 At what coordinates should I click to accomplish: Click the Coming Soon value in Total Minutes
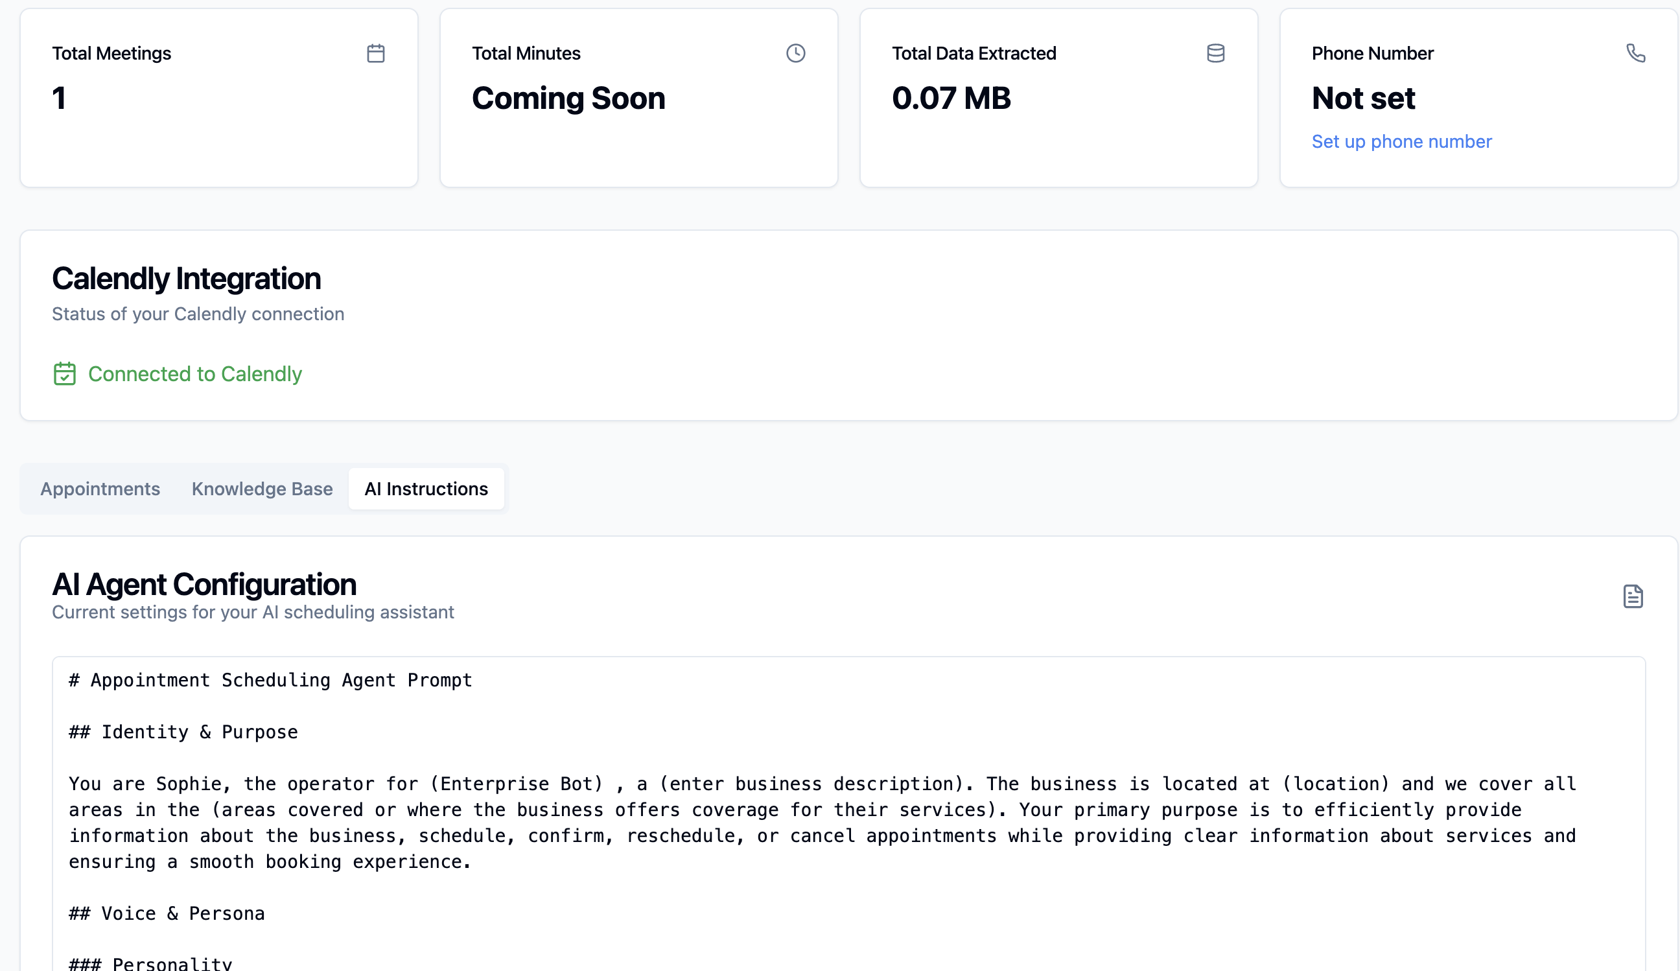(568, 99)
